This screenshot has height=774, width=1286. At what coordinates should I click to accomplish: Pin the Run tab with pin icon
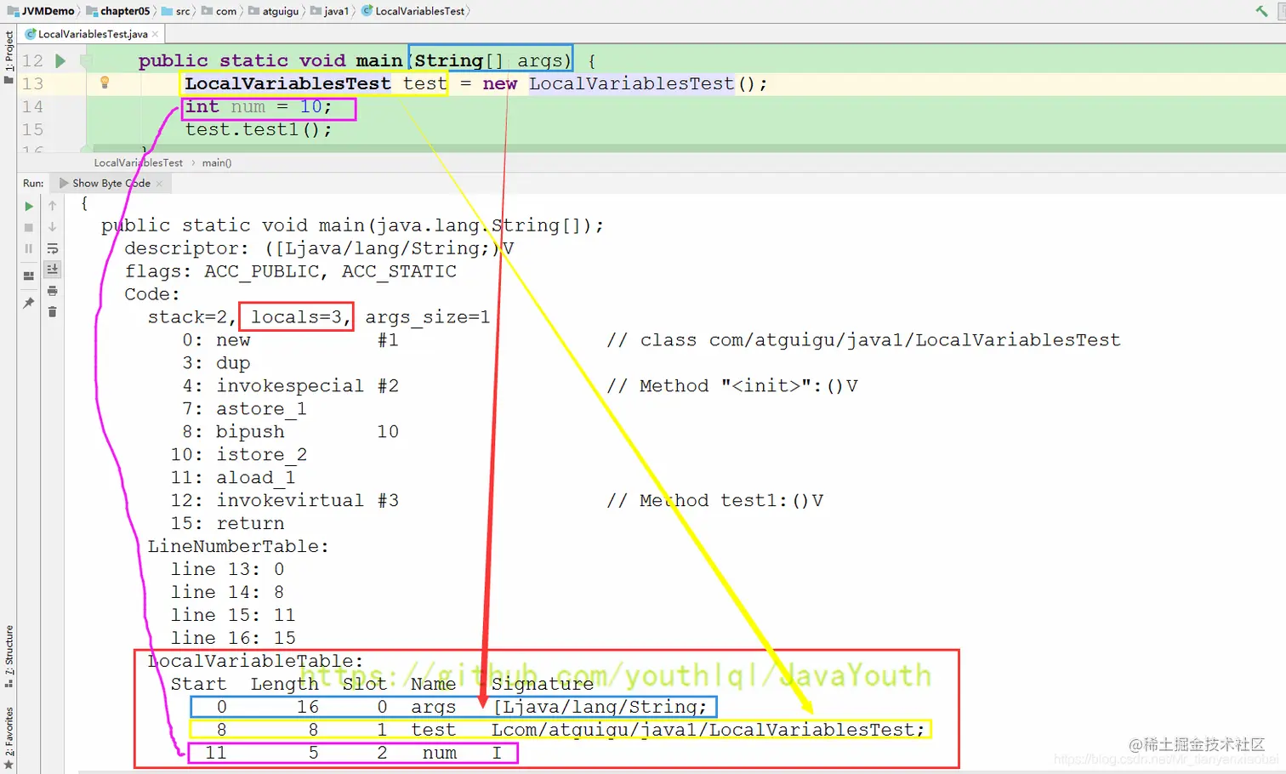29,303
